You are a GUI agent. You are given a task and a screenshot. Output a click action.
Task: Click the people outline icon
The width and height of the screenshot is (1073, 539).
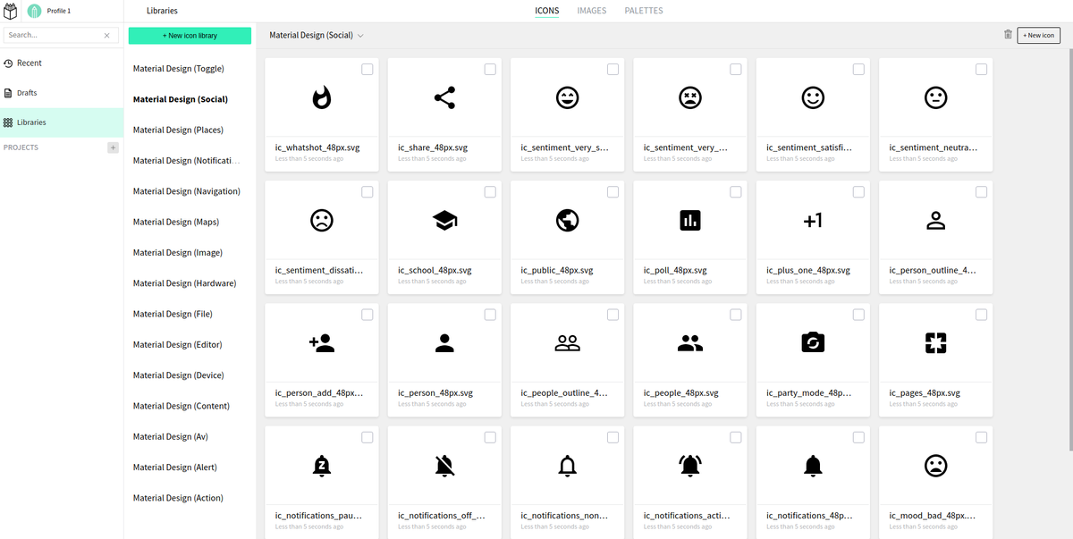[x=567, y=343]
